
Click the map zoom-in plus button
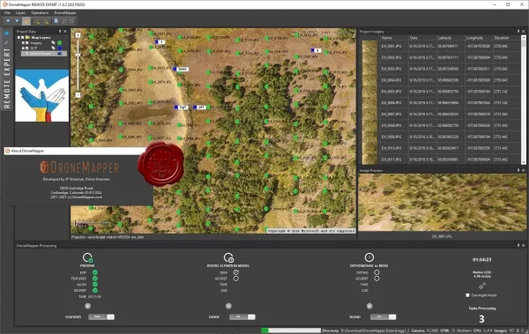click(x=78, y=35)
